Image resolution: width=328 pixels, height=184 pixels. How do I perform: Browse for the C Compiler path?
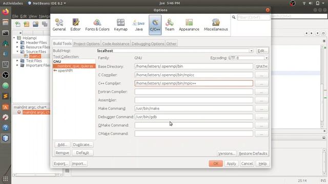point(261,75)
